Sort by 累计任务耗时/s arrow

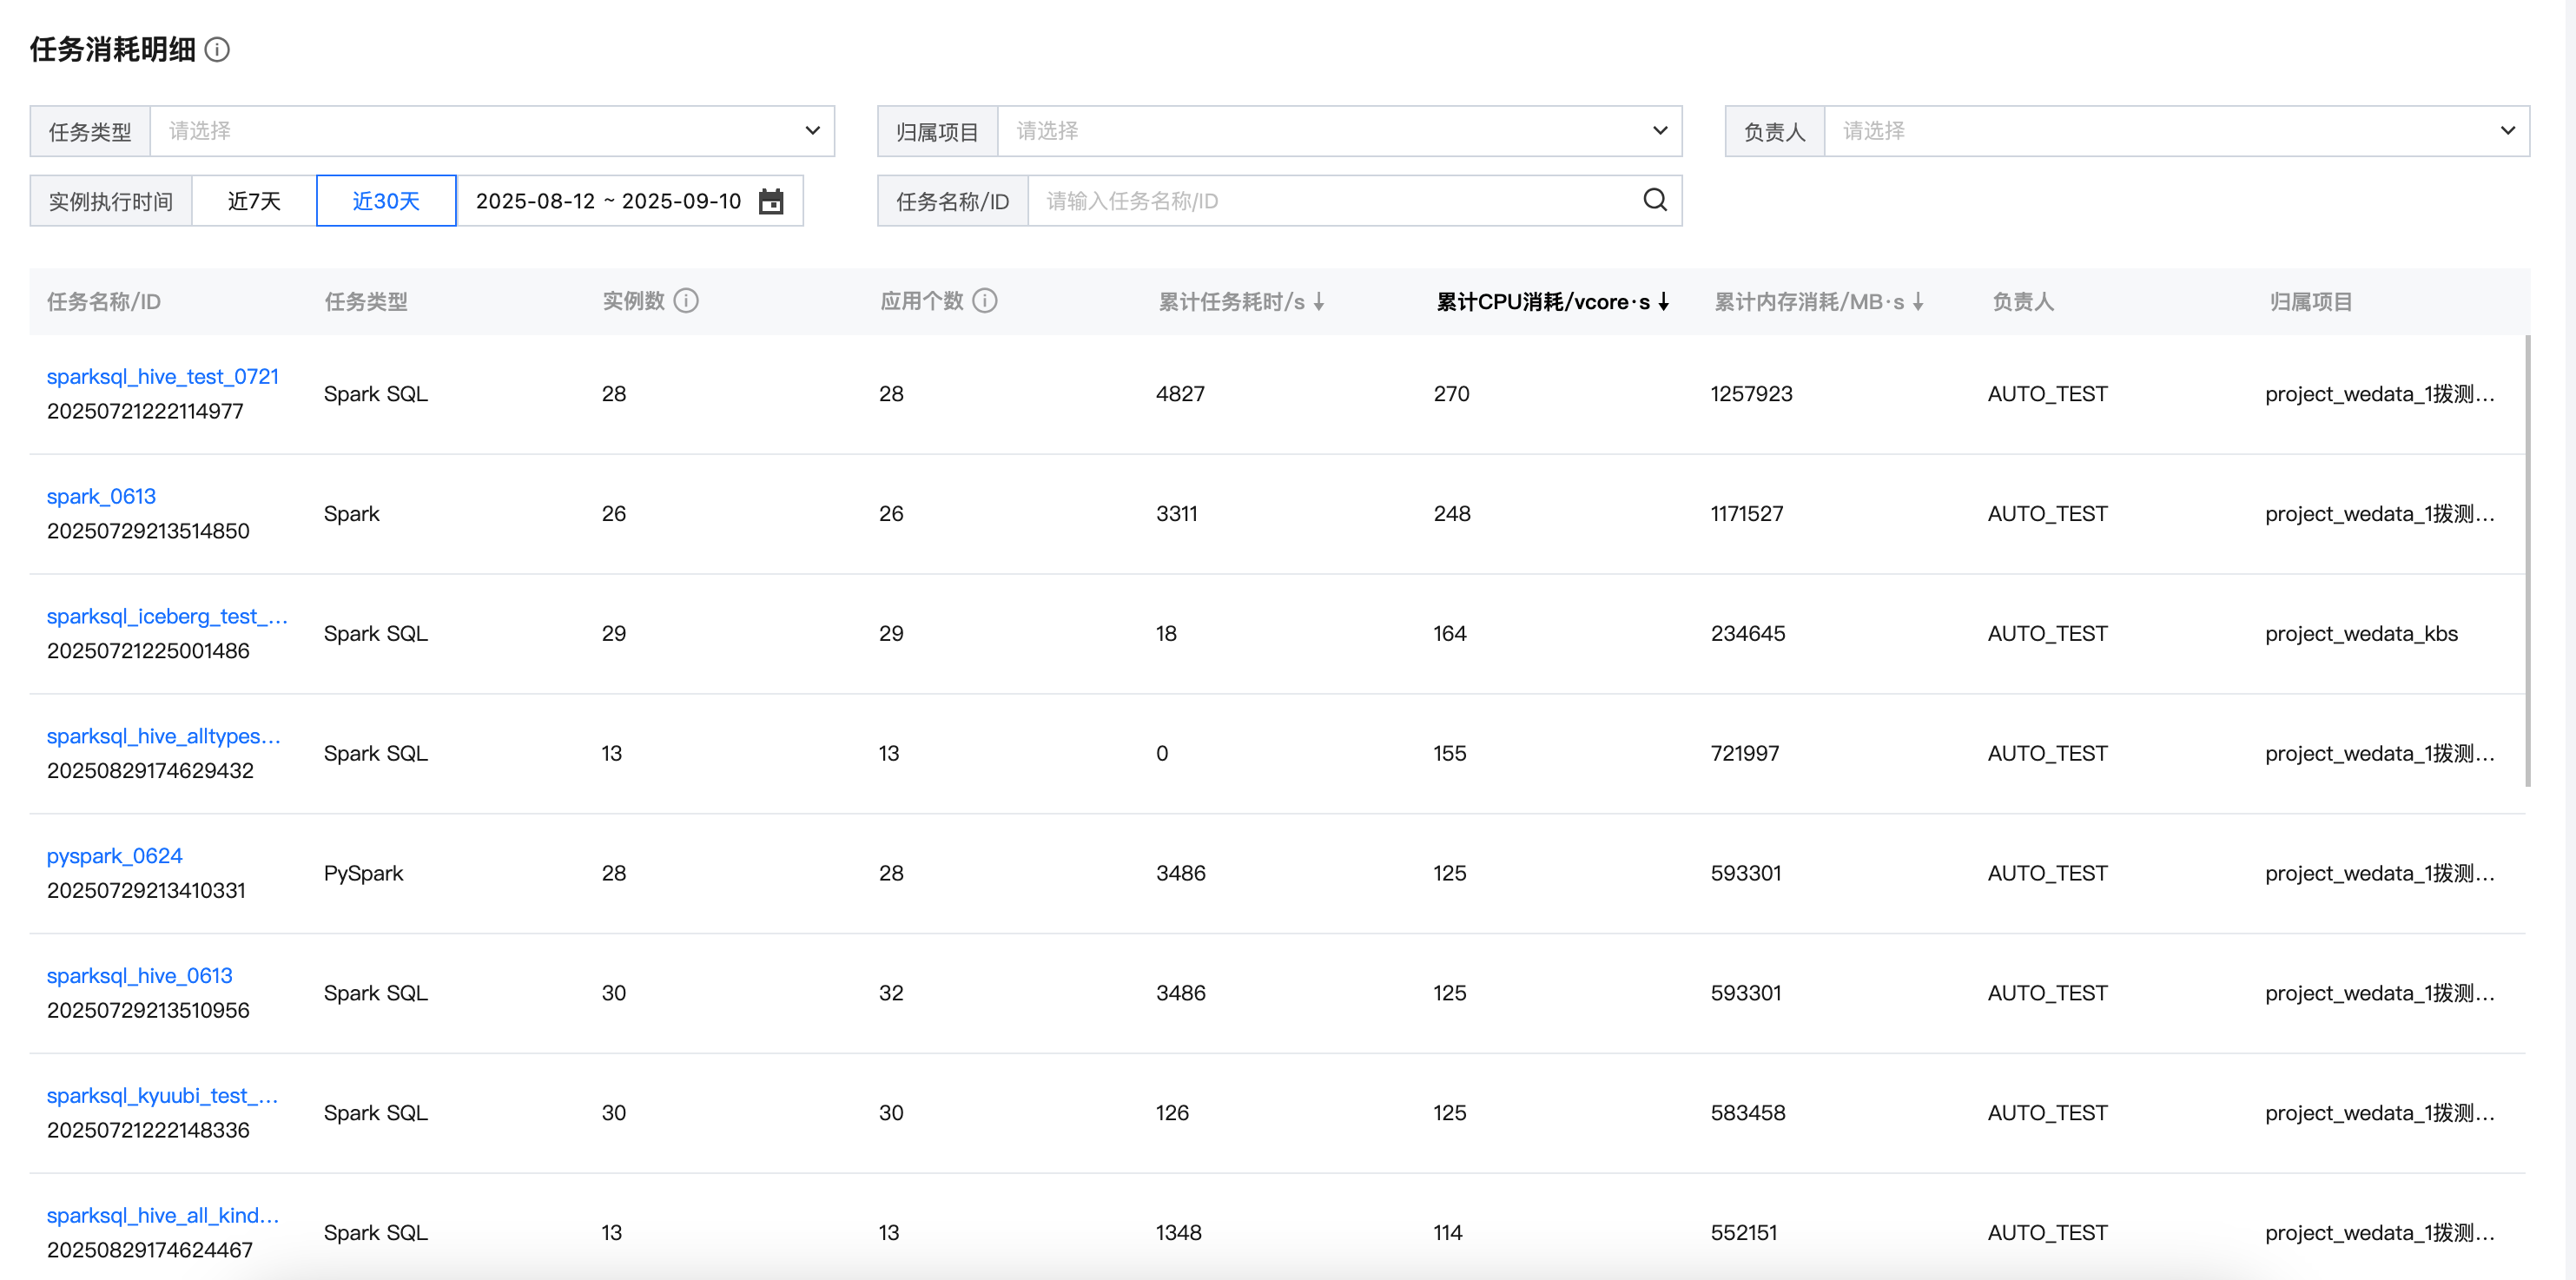click(x=1319, y=302)
